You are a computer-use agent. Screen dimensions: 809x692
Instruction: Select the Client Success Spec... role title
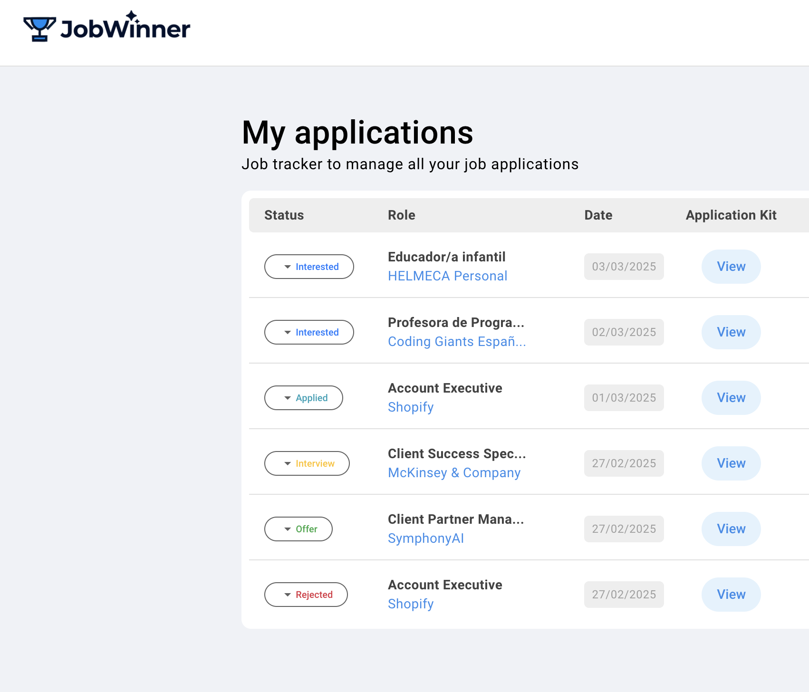(x=457, y=454)
